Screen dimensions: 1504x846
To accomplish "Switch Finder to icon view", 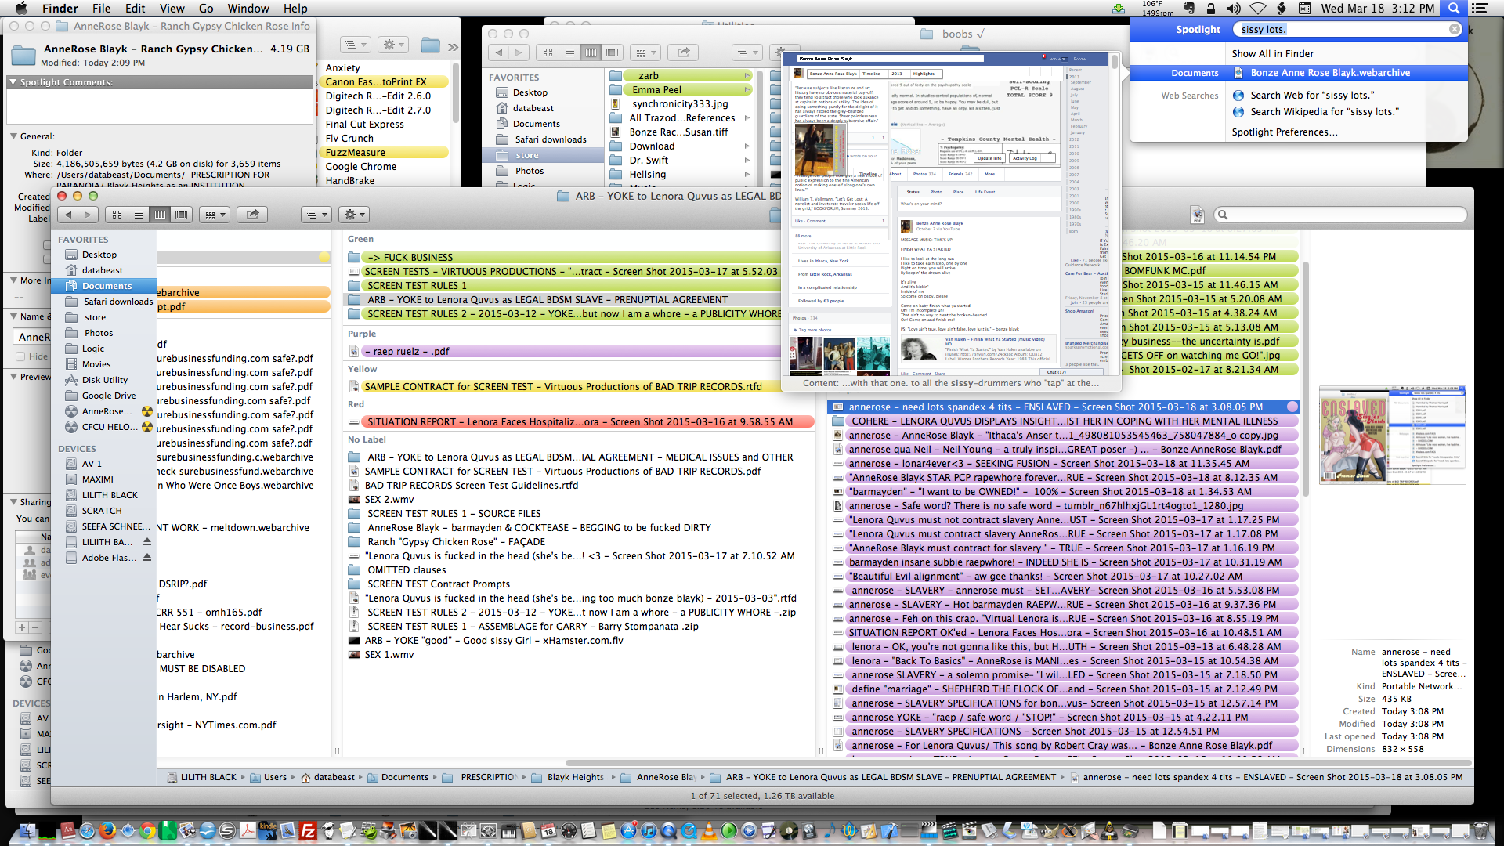I will (x=117, y=214).
